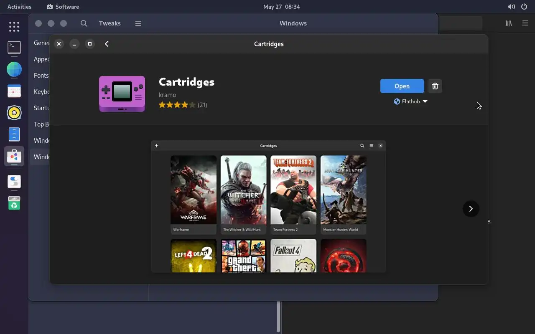Open the blue document app in dock
This screenshot has height=334, width=535.
(14, 134)
